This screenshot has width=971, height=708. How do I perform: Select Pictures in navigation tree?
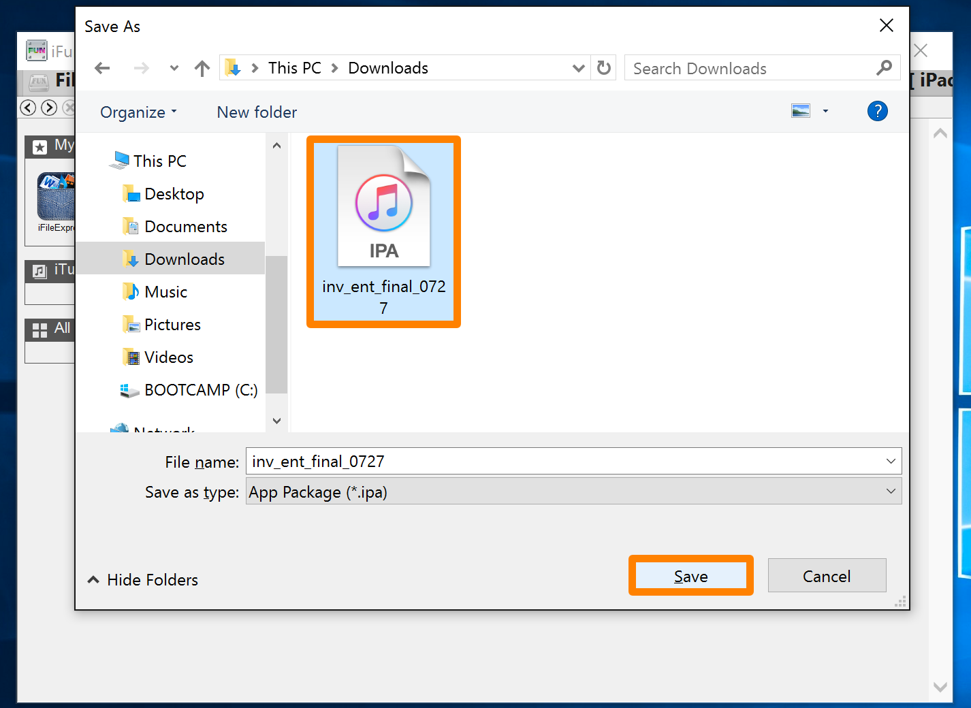pos(173,325)
